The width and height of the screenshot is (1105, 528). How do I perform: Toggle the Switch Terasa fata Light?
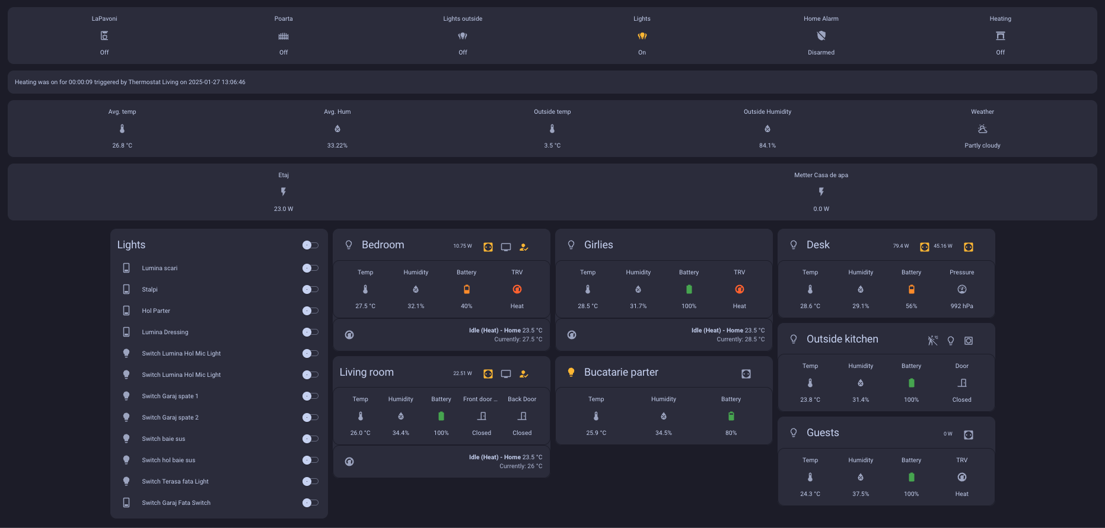point(310,482)
